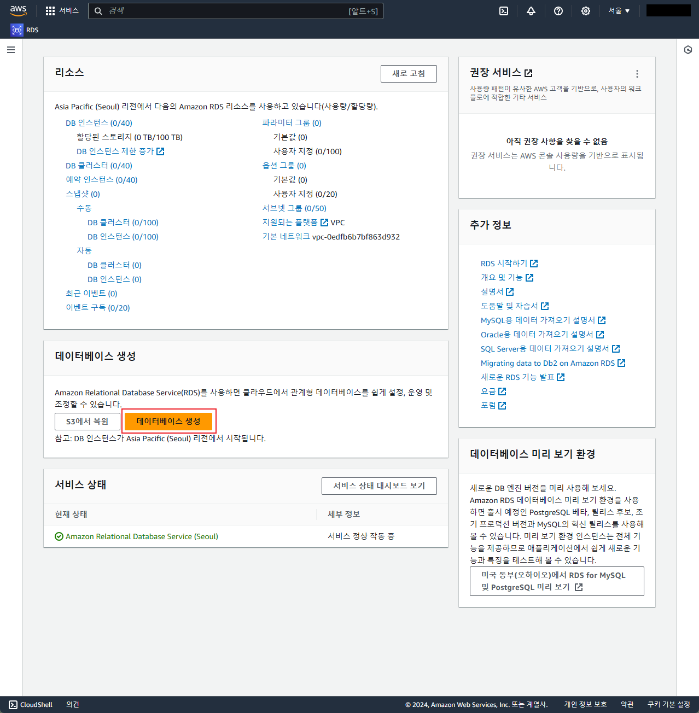Open 스냅샷 (0) link
The width and height of the screenshot is (699, 713).
[x=83, y=194]
